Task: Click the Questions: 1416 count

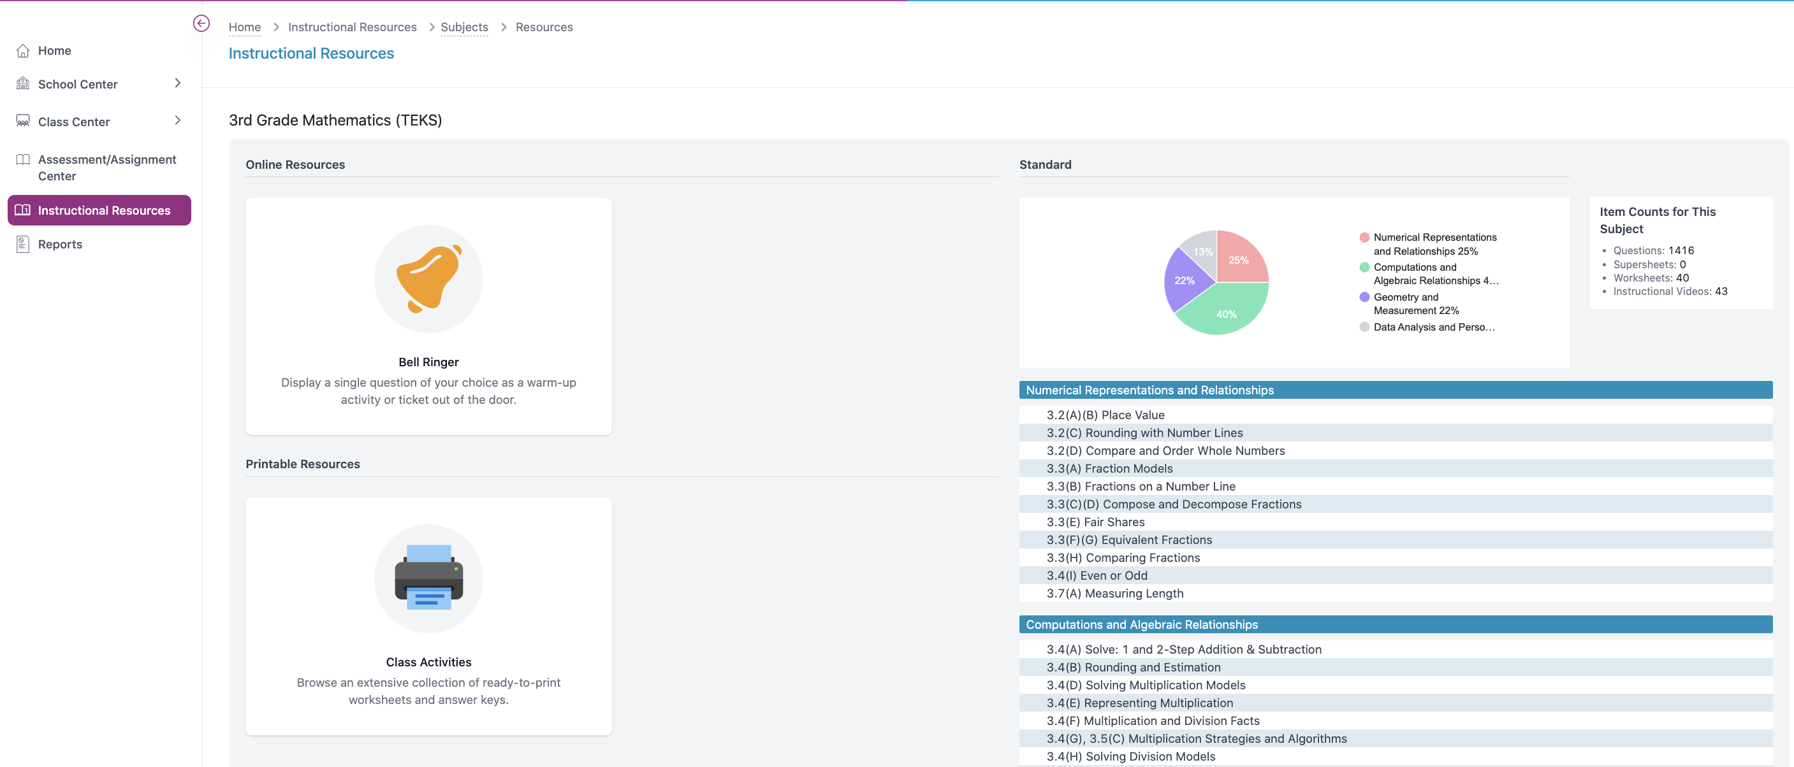Action: (1653, 250)
